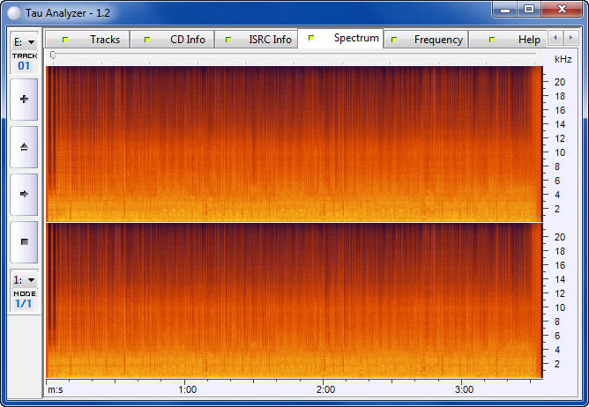
Task: Click the lower channel spectrogram
Action: pos(291,300)
